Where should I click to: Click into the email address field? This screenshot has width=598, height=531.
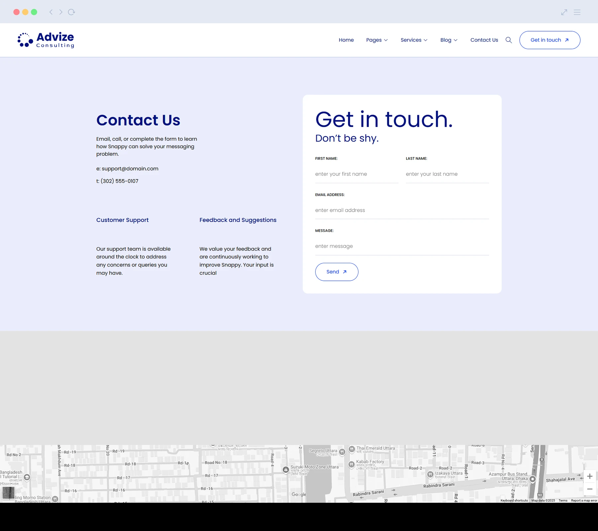402,210
